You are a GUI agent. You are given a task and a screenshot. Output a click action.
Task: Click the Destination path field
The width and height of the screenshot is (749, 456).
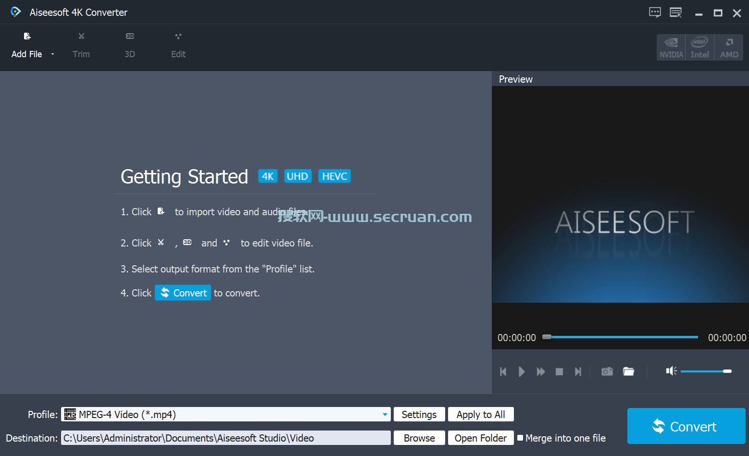click(x=225, y=438)
